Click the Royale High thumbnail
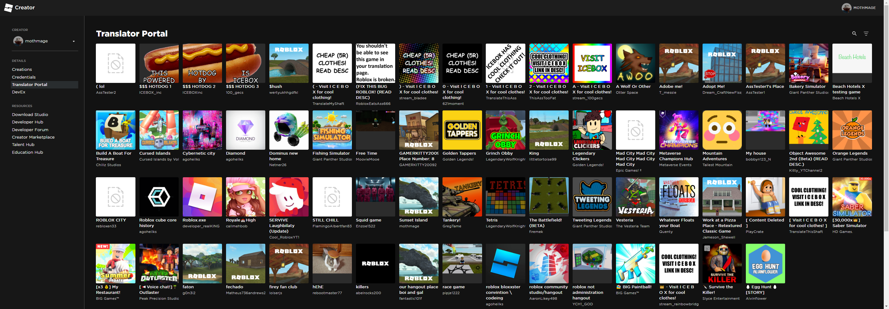Screen dimensions: 889x309 coord(246,197)
